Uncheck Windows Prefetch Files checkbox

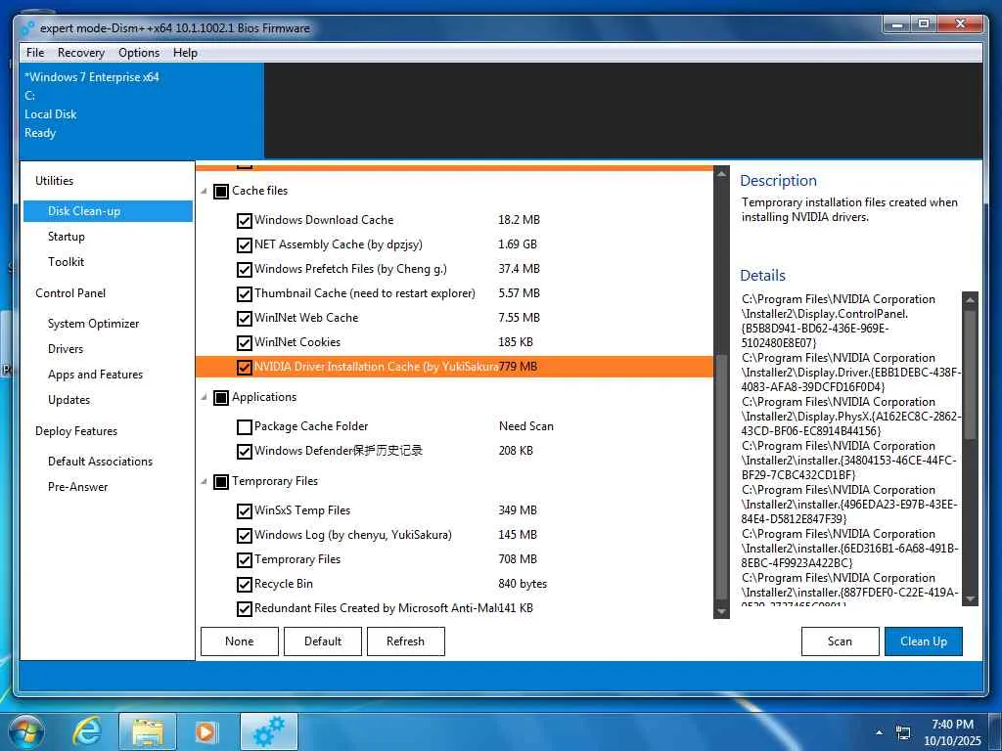tap(244, 270)
